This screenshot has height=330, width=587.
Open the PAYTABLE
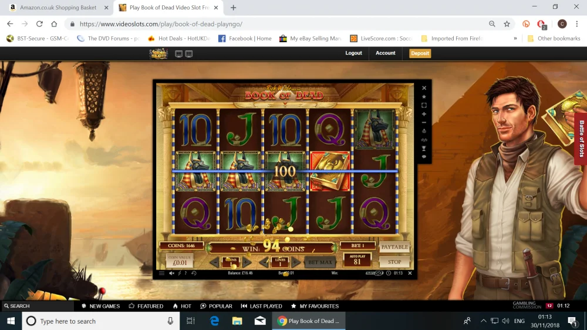394,247
